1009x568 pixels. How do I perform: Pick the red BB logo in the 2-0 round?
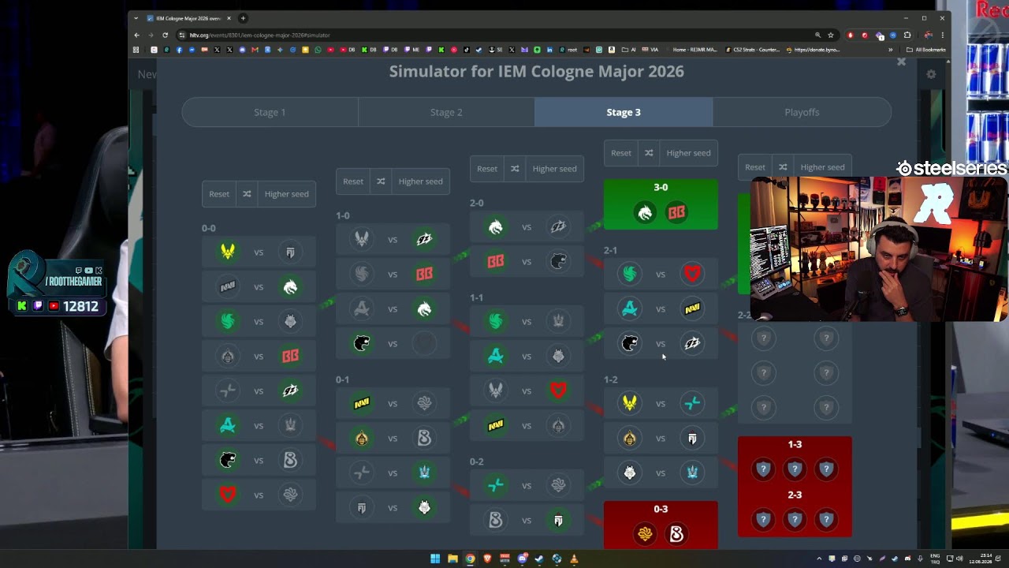tap(496, 262)
